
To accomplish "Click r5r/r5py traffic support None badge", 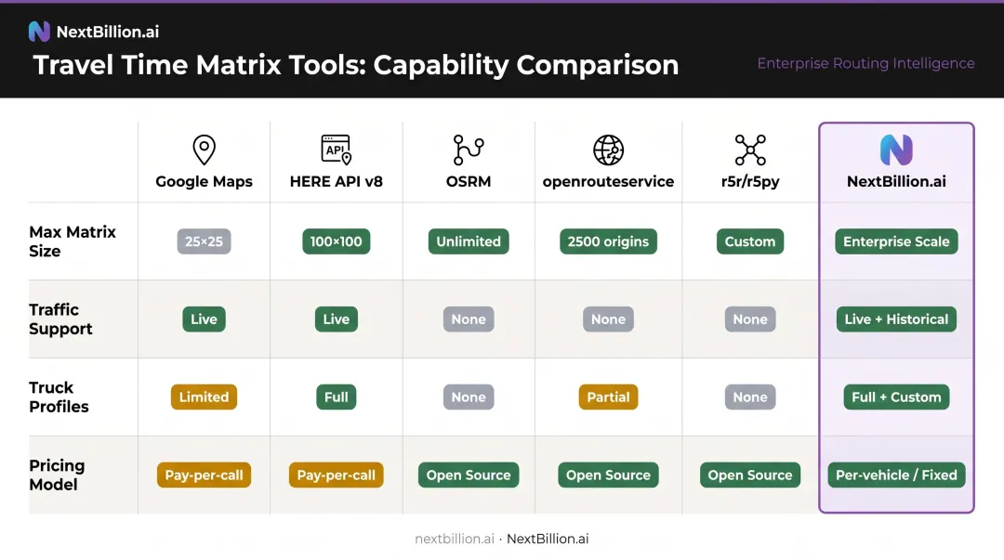I will 750,319.
